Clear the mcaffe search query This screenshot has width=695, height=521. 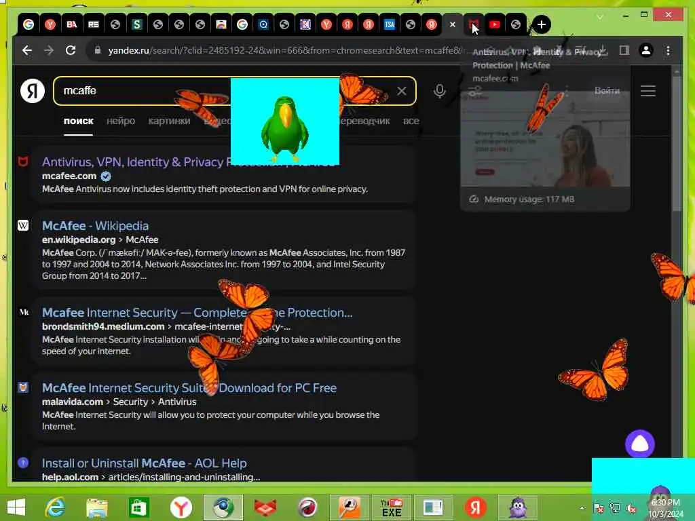coord(402,91)
